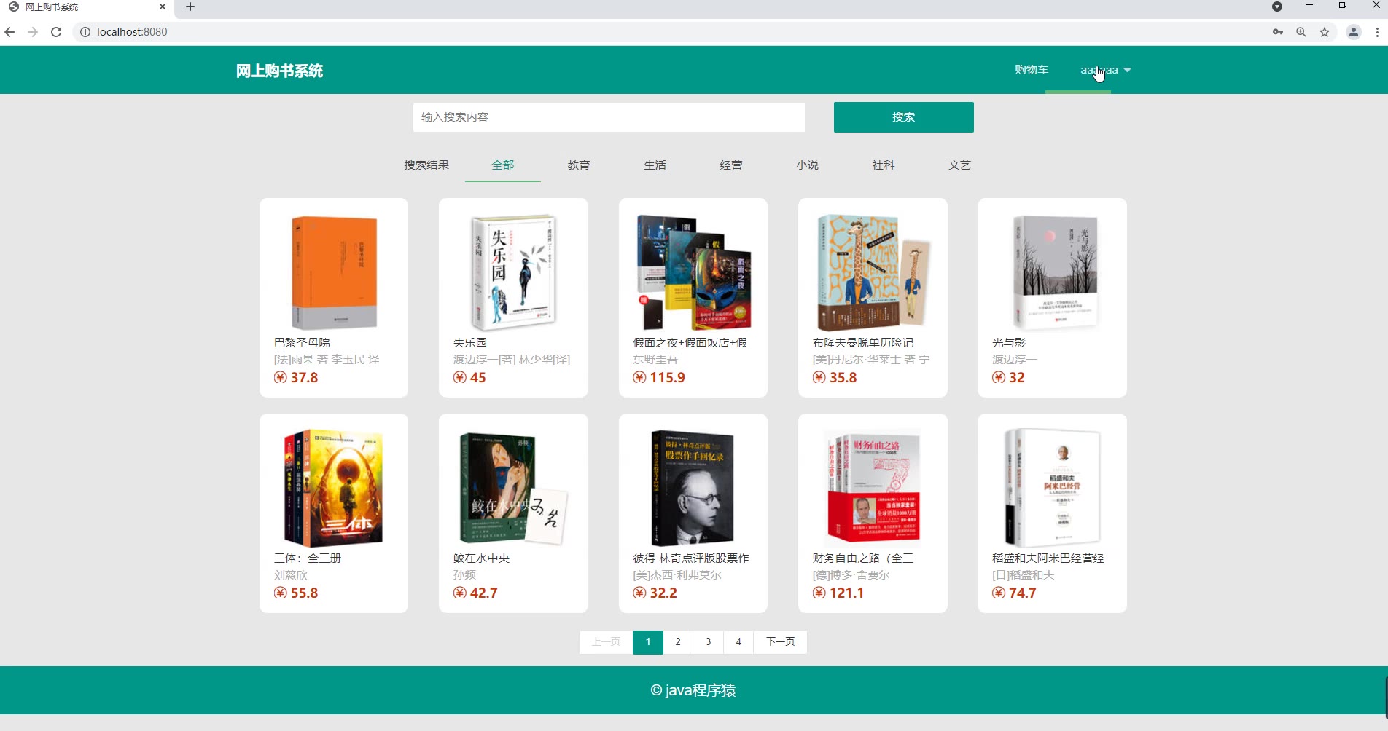Click the page vertical scrollbar thumb

tap(1385, 697)
